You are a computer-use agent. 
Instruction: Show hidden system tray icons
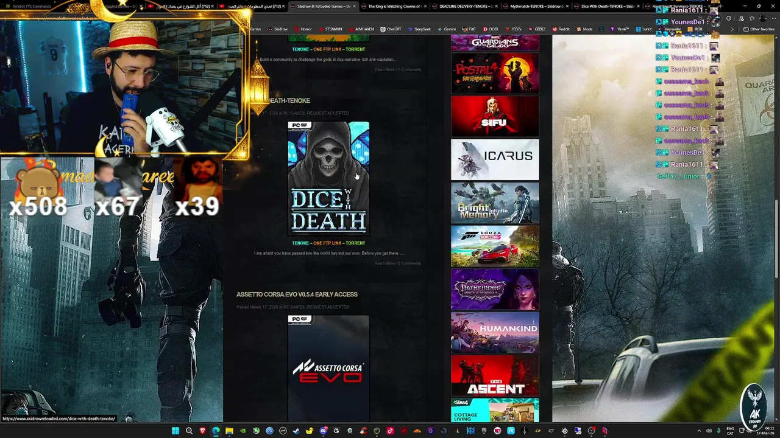coord(699,431)
